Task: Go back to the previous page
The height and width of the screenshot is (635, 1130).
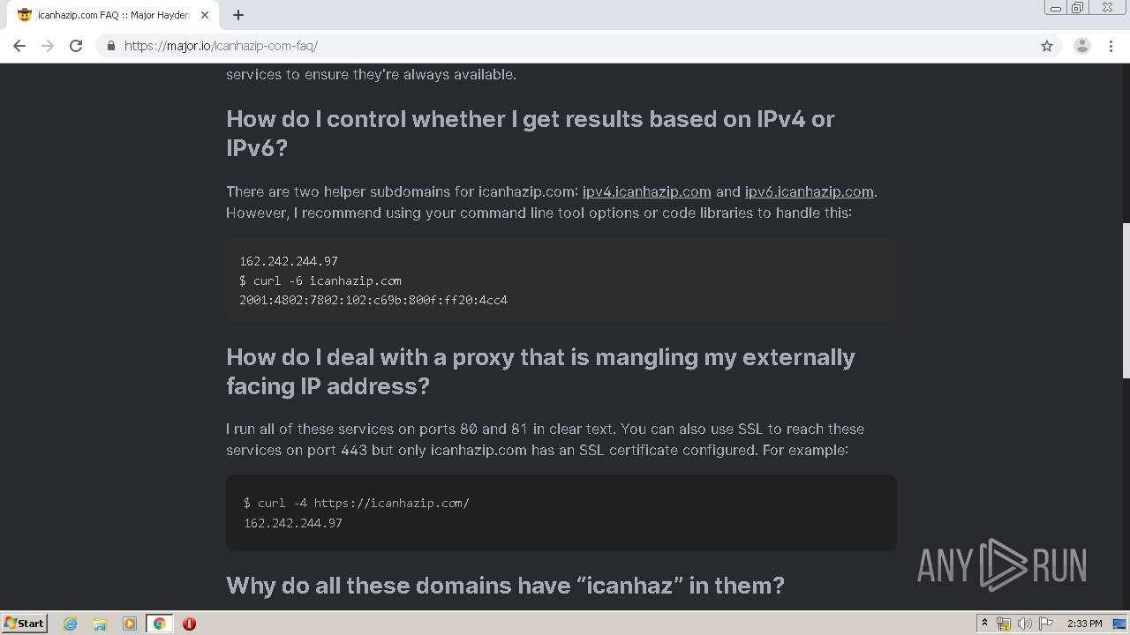Action: tap(19, 46)
